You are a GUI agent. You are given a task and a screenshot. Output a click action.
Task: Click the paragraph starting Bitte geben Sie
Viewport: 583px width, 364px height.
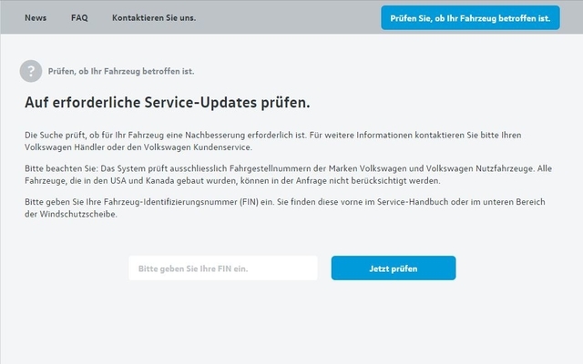[x=273, y=208]
